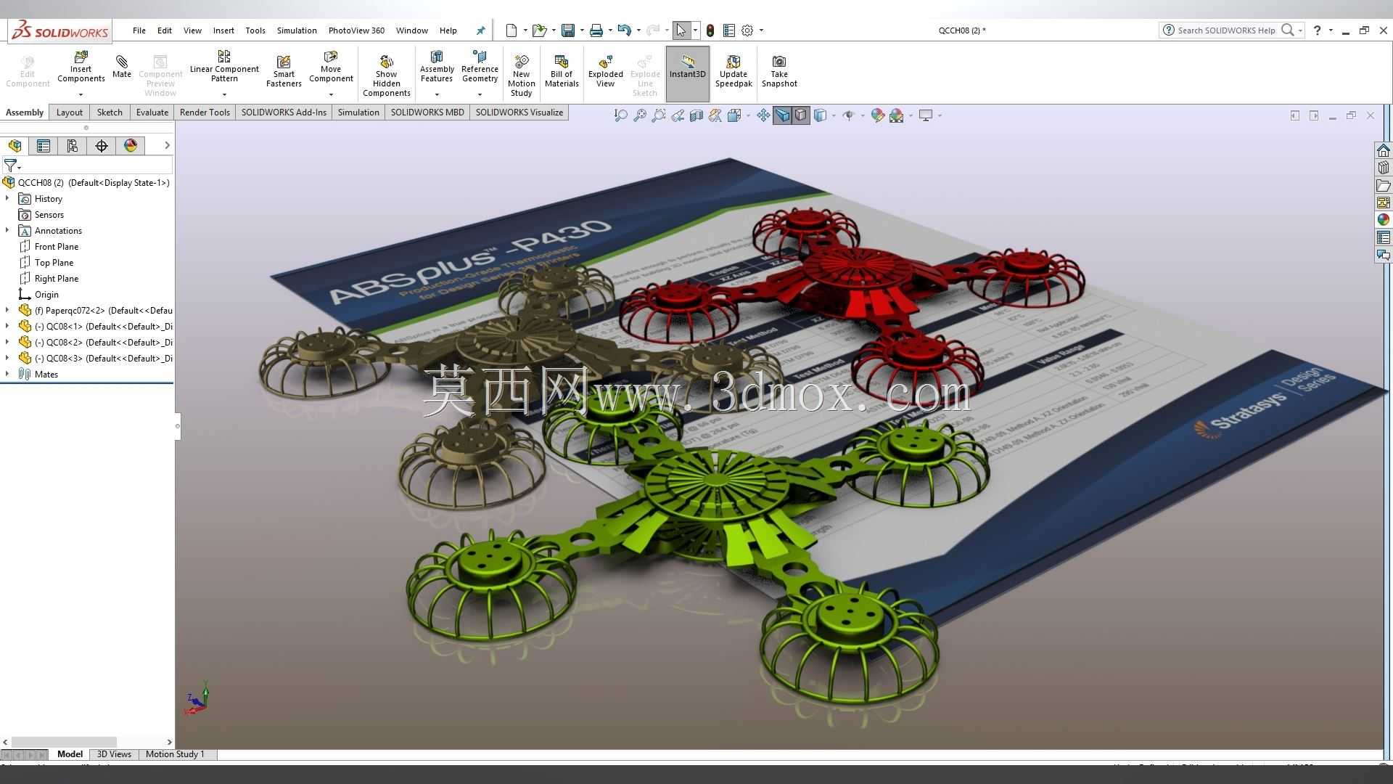This screenshot has width=1393, height=784.
Task: Open the ConfigurationManager tab icon
Action: pyautogui.click(x=73, y=146)
